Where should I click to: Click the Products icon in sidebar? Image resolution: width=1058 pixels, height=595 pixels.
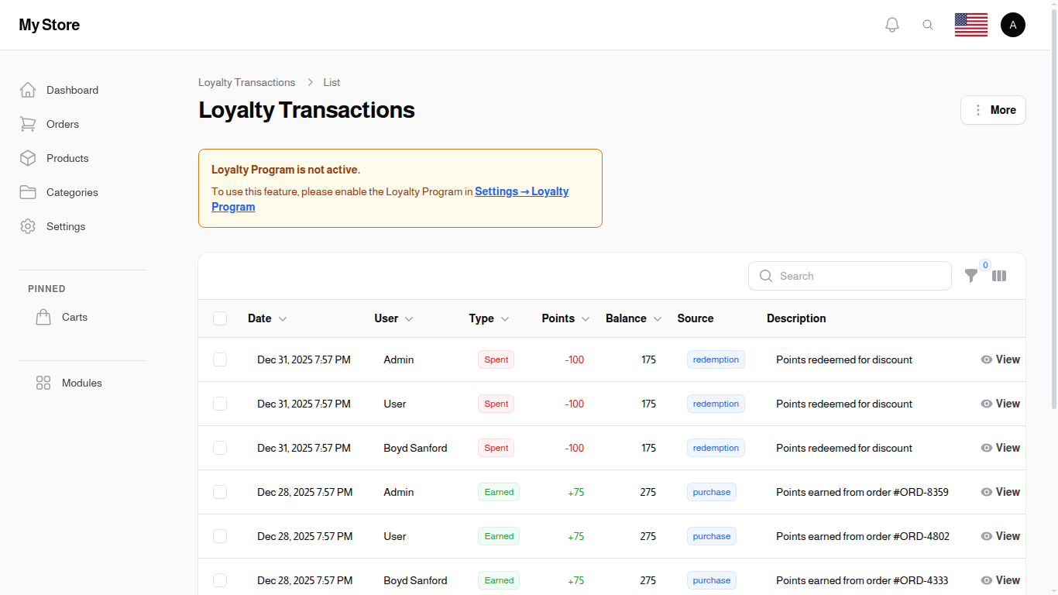28,158
